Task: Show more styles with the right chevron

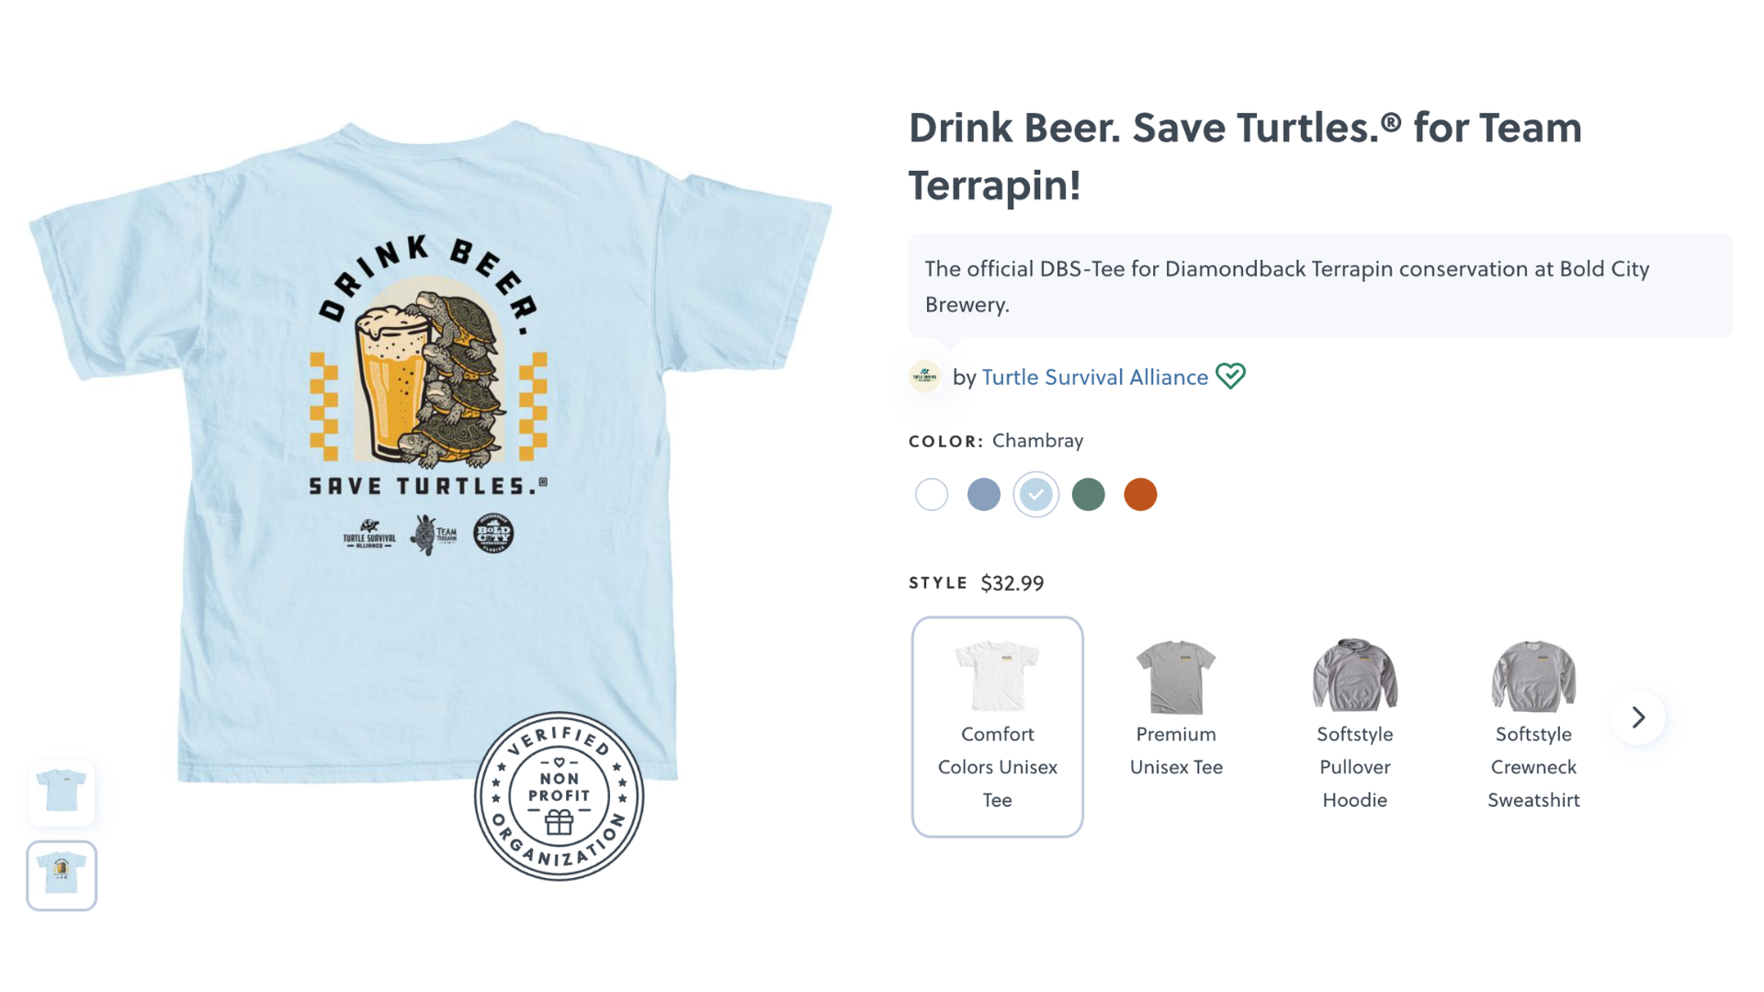Action: pos(1638,717)
